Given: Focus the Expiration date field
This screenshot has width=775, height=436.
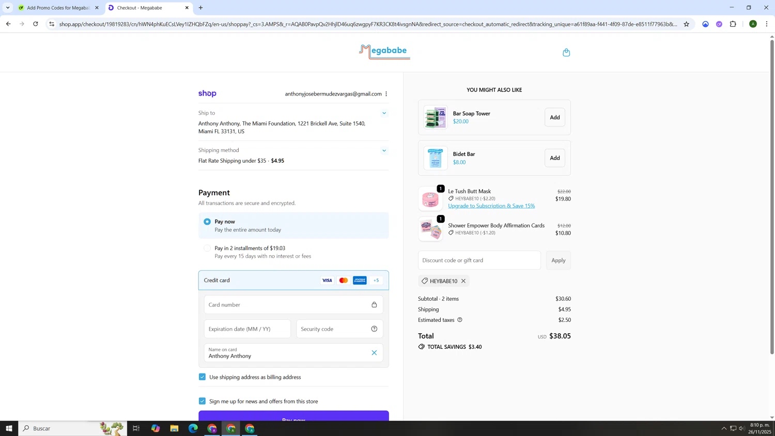Looking at the screenshot, I should tap(247, 329).
